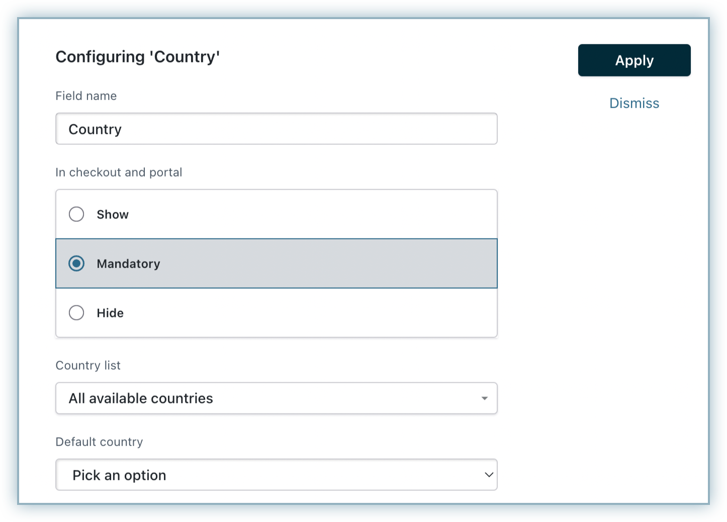Click the Country list caret arrow

[x=484, y=398]
